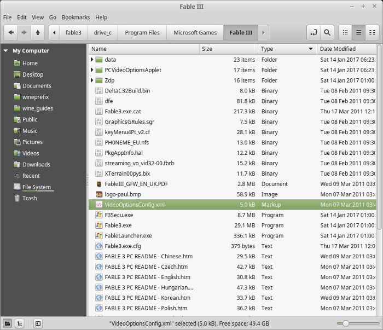Expand the PCVideoOptionsApplet folder
383x330 pixels.
[x=92, y=70]
